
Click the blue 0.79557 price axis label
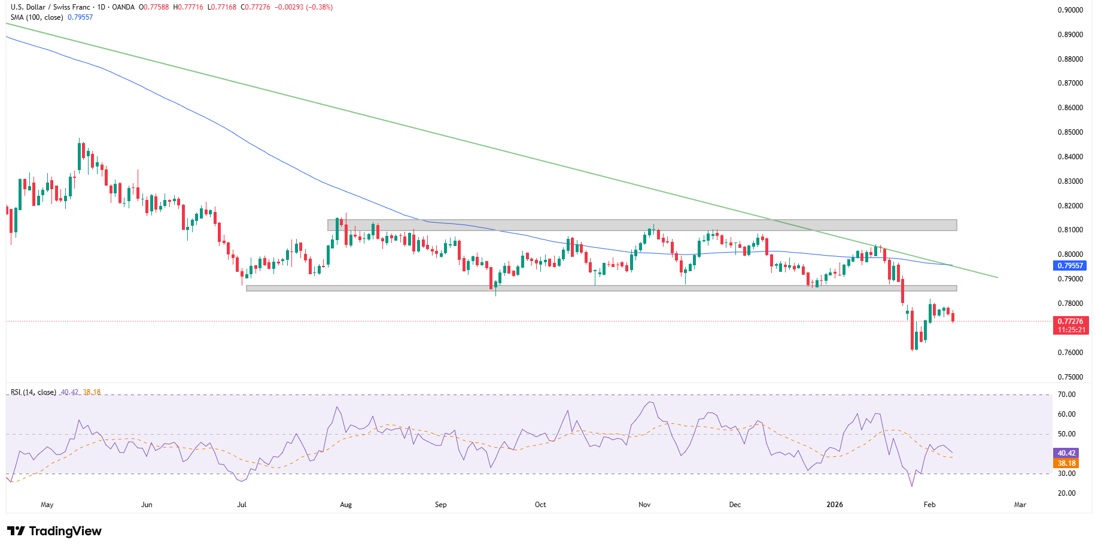coord(1071,266)
